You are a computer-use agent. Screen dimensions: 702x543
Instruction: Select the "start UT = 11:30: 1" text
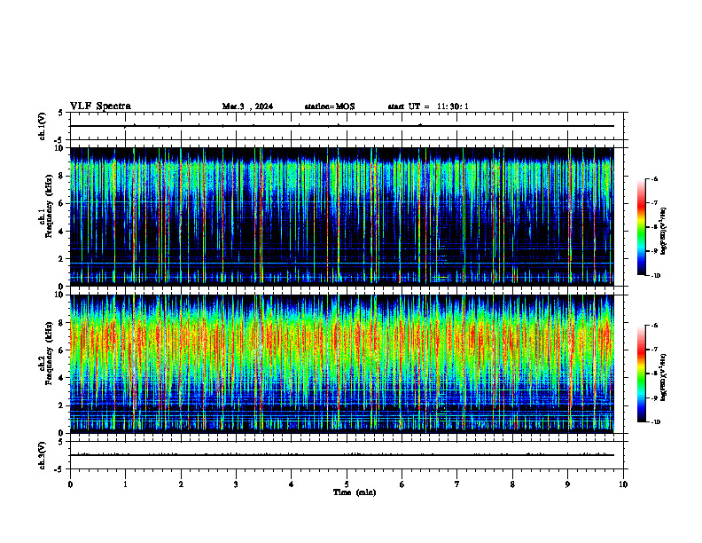(x=428, y=106)
